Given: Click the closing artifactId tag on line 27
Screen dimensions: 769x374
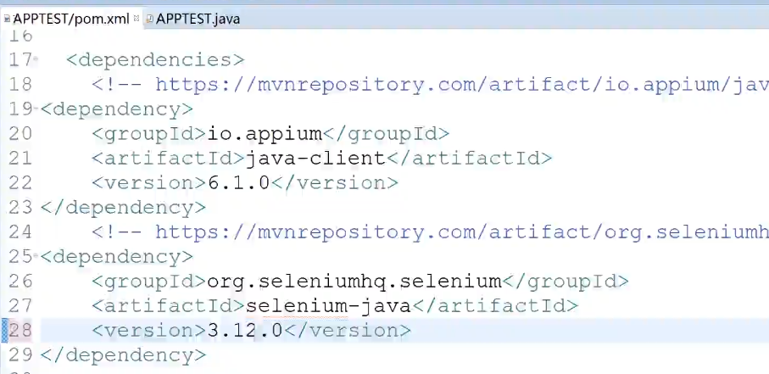Looking at the screenshot, I should 495,305.
